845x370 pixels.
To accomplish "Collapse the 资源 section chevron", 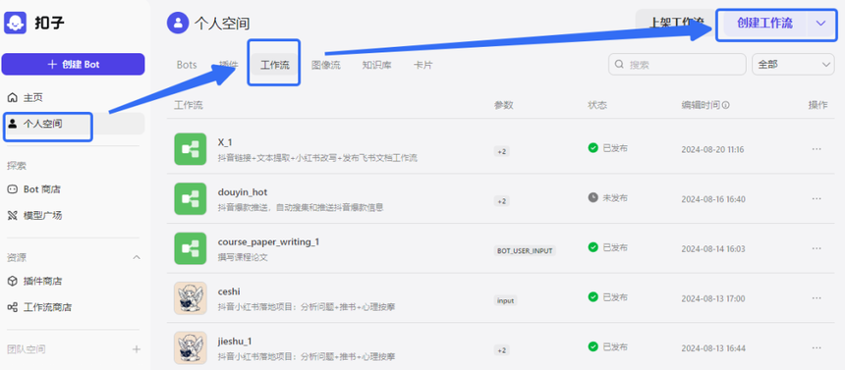I will tap(137, 257).
